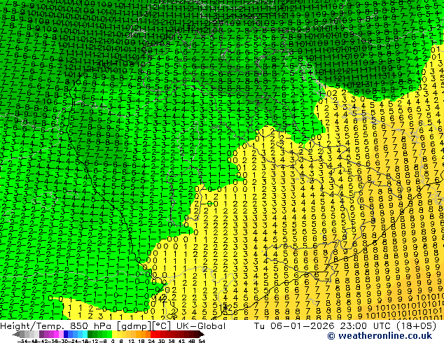Click the '-54' legend scale value
The width and height of the screenshot is (444, 343).
click(22, 341)
